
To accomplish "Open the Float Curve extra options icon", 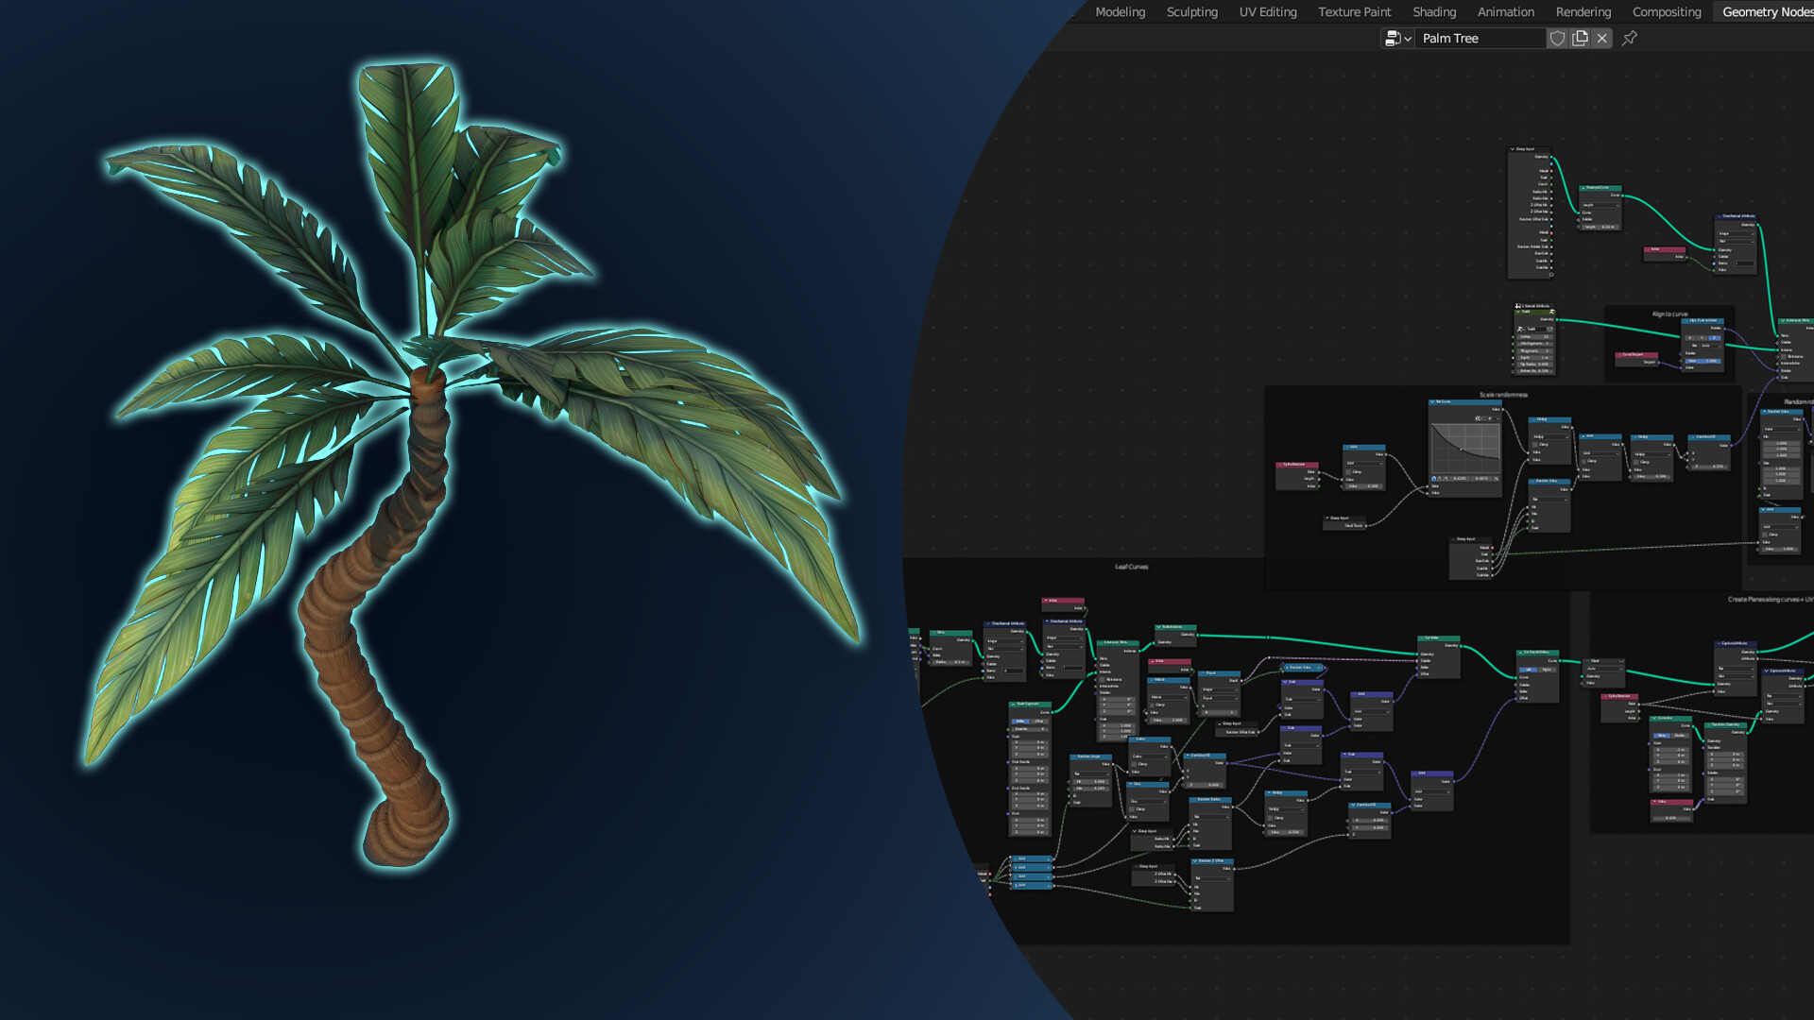I will pos(1497,418).
